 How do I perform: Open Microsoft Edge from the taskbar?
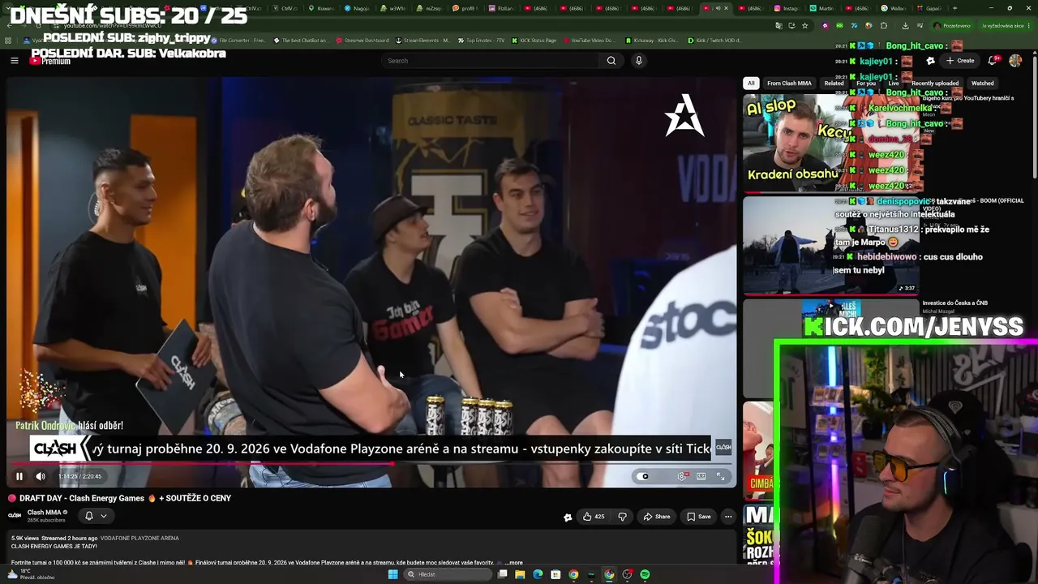coord(538,574)
